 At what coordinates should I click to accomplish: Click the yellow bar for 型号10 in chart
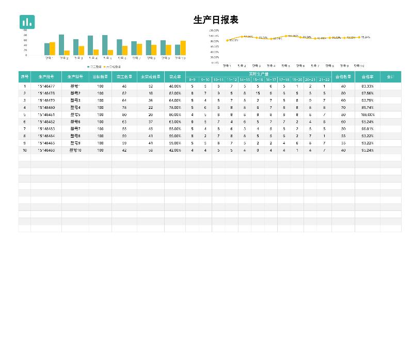pyautogui.click(x=183, y=48)
